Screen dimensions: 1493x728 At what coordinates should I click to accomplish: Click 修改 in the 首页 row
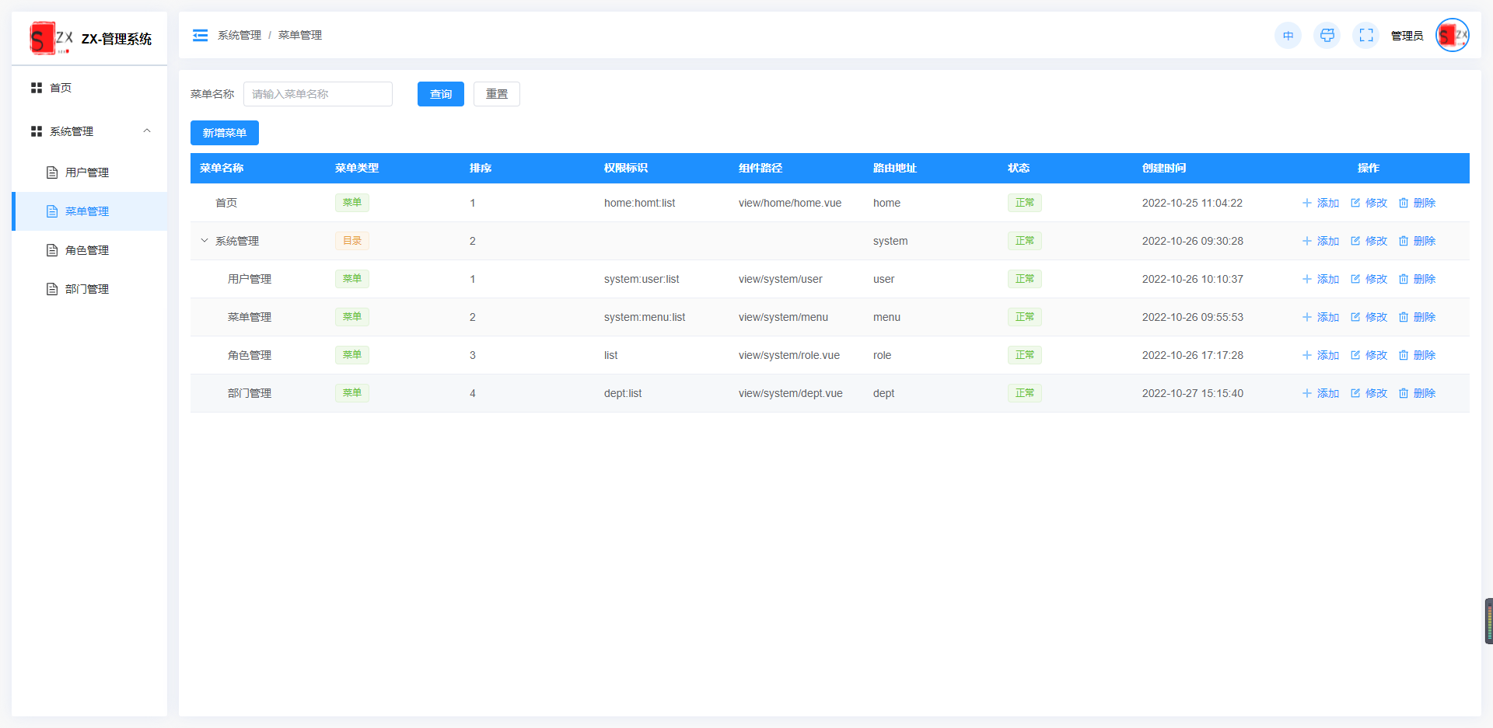[x=1369, y=203]
